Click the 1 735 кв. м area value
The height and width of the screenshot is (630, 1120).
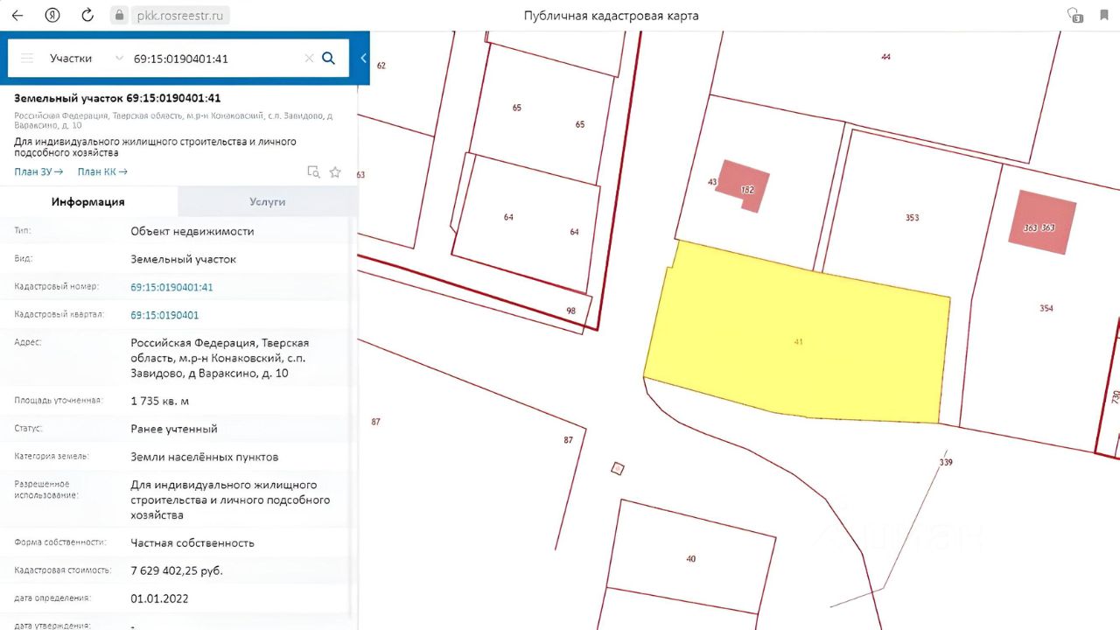point(159,401)
